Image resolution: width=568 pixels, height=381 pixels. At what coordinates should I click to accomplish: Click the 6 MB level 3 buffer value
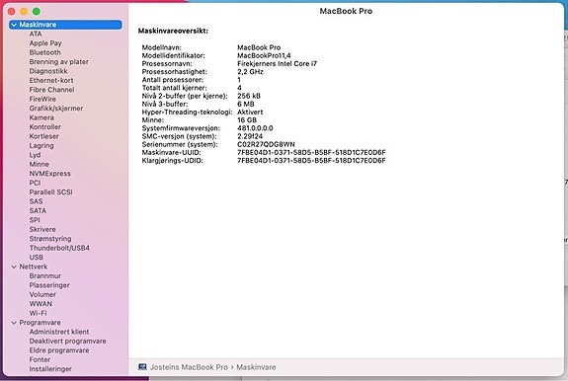tap(246, 105)
